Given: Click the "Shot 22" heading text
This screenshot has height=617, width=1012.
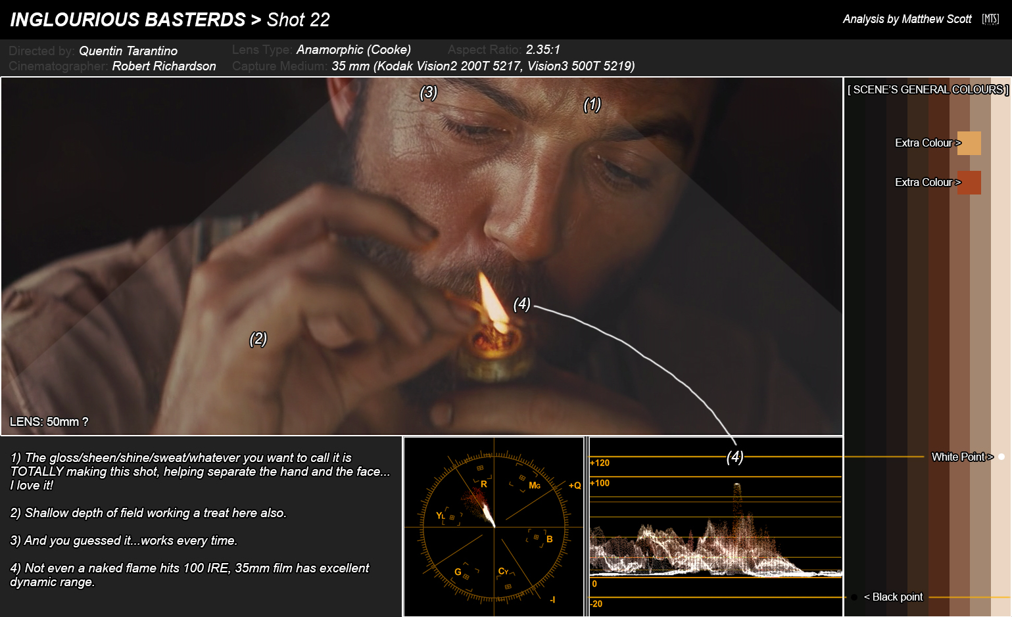Looking at the screenshot, I should 298,20.
